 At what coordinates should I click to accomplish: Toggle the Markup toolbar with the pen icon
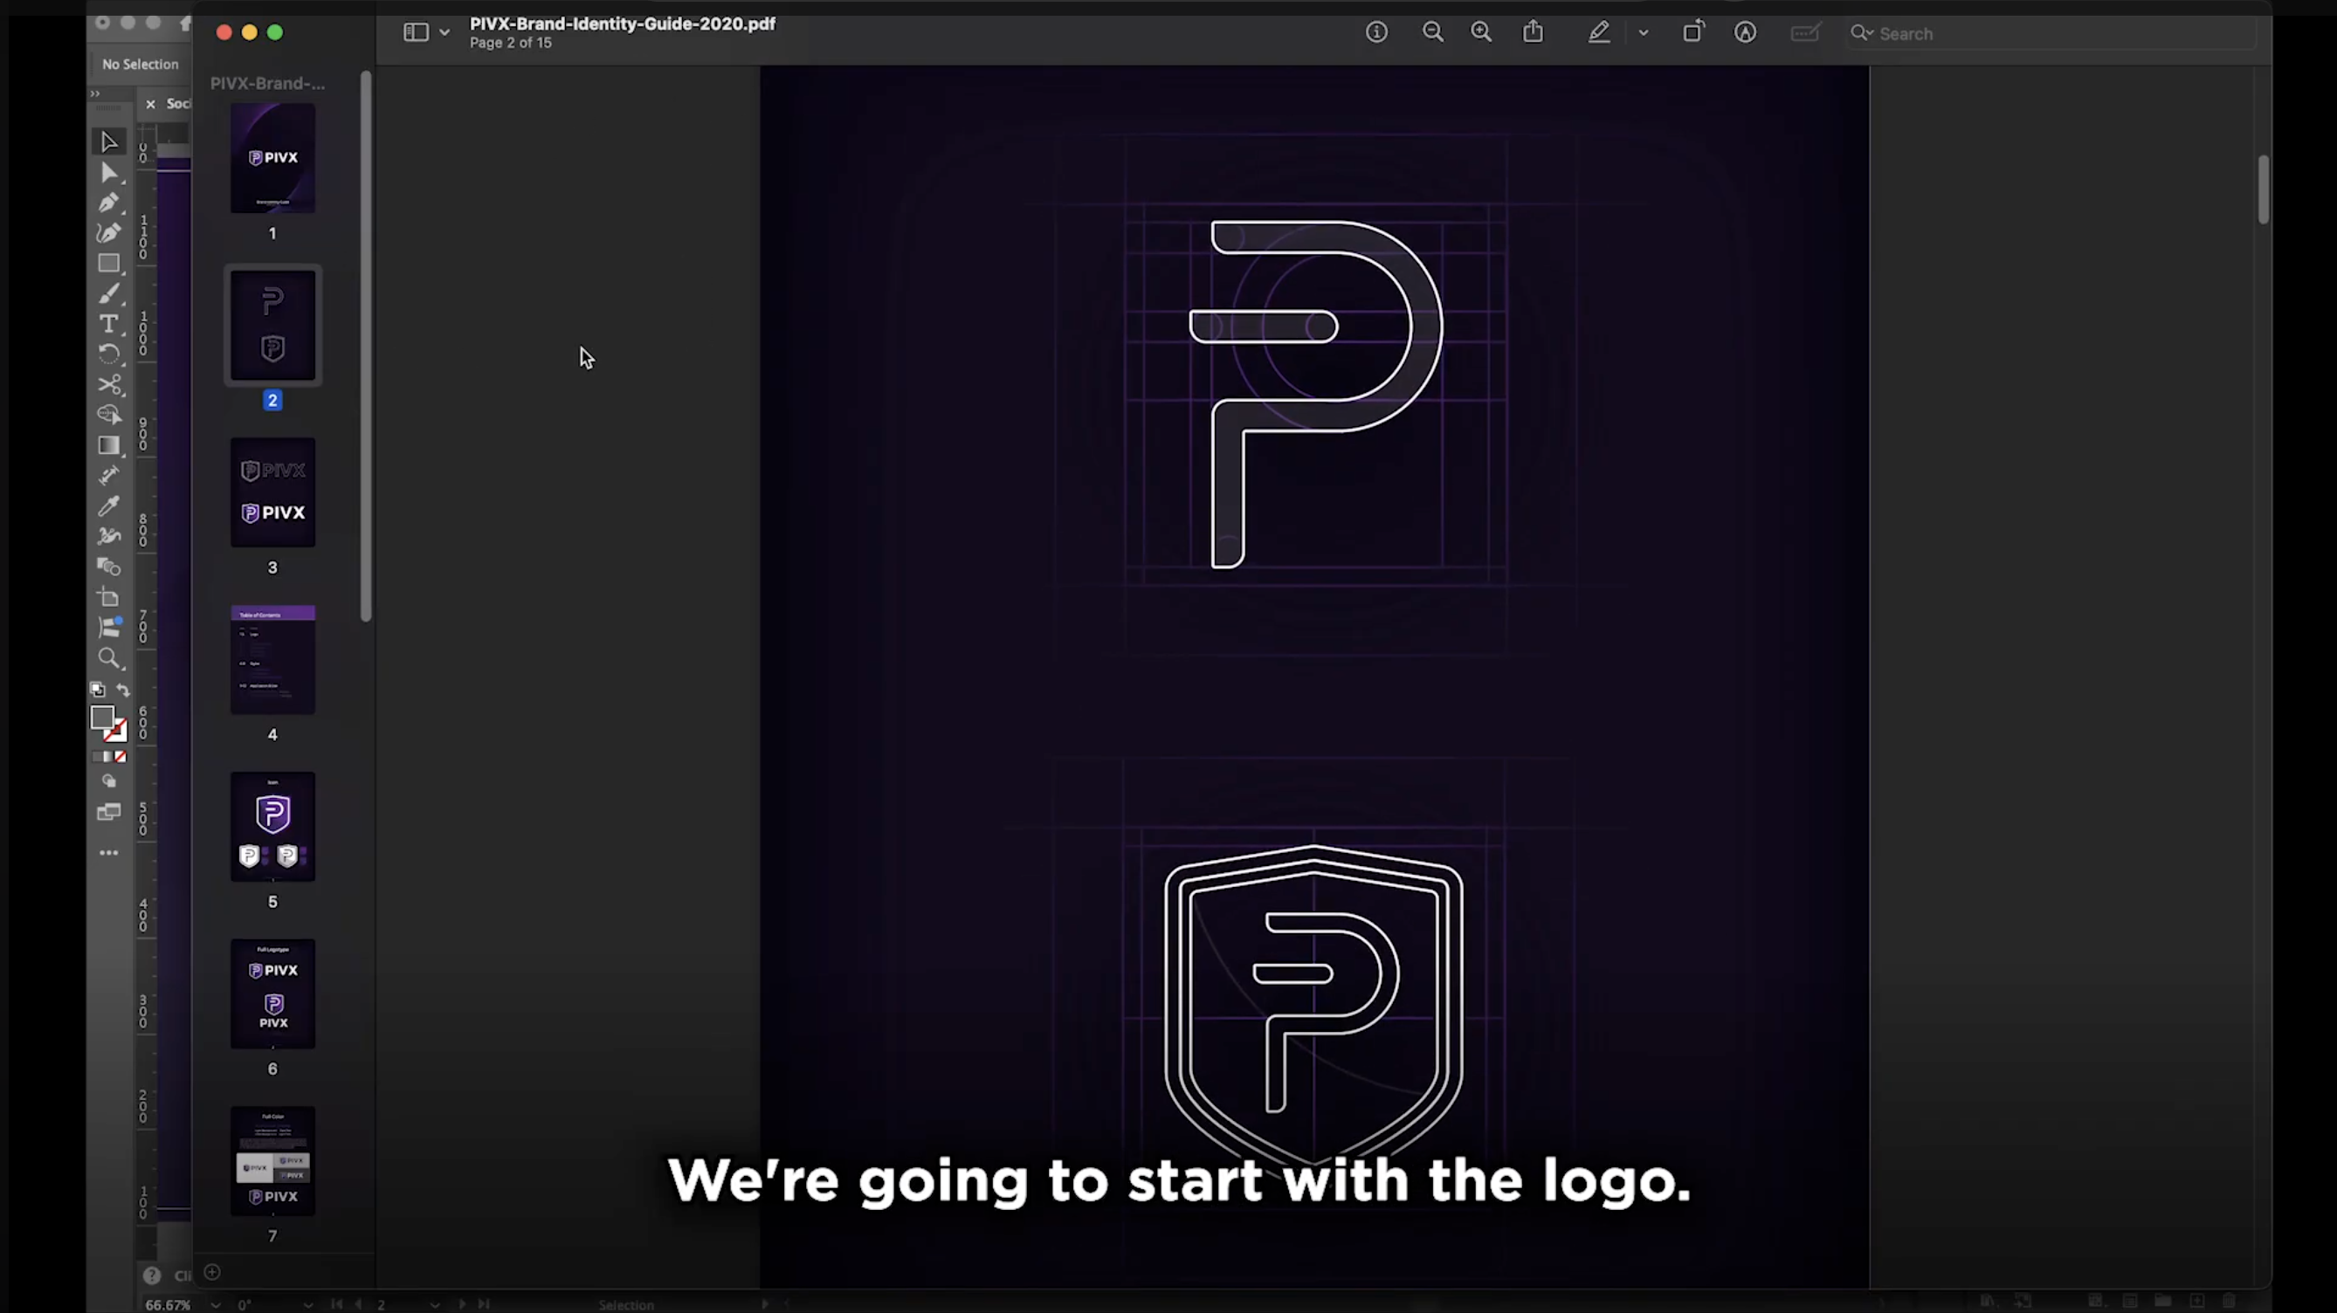pos(1598,31)
